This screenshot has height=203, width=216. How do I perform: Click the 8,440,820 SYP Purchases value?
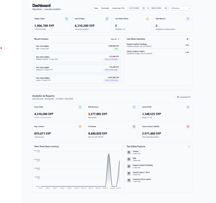click(98, 134)
